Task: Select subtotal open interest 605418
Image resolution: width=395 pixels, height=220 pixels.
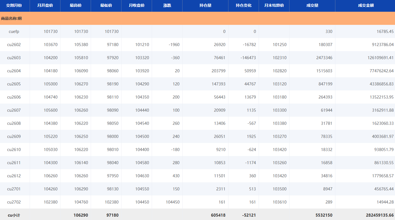Action: pyautogui.click(x=218, y=215)
